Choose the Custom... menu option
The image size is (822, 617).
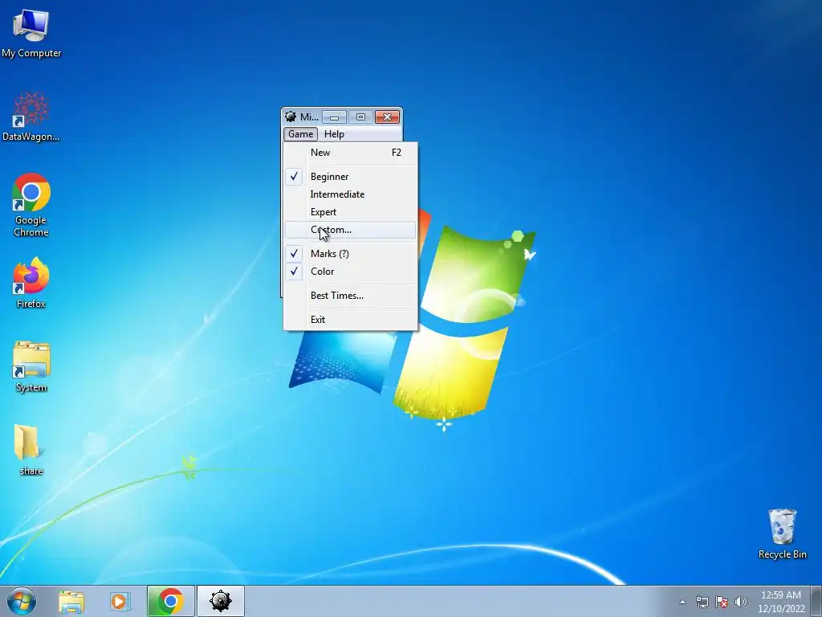coord(350,230)
